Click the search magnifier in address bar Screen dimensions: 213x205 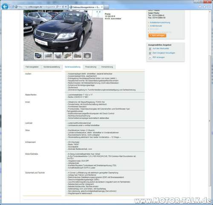click(58, 7)
